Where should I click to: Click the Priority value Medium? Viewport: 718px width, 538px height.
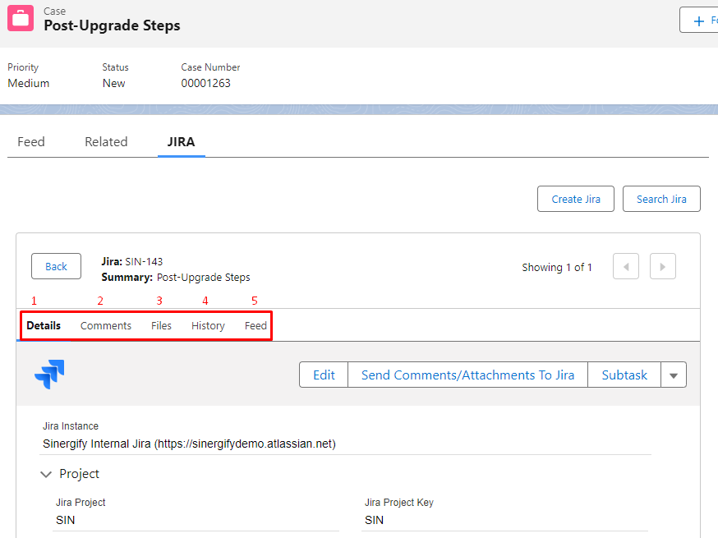click(x=29, y=83)
